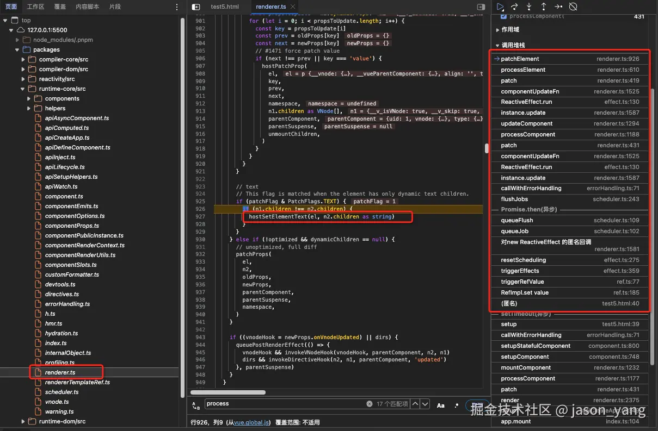Click the Step over debugger icon
This screenshot has height=431, width=658.
click(x=514, y=7)
